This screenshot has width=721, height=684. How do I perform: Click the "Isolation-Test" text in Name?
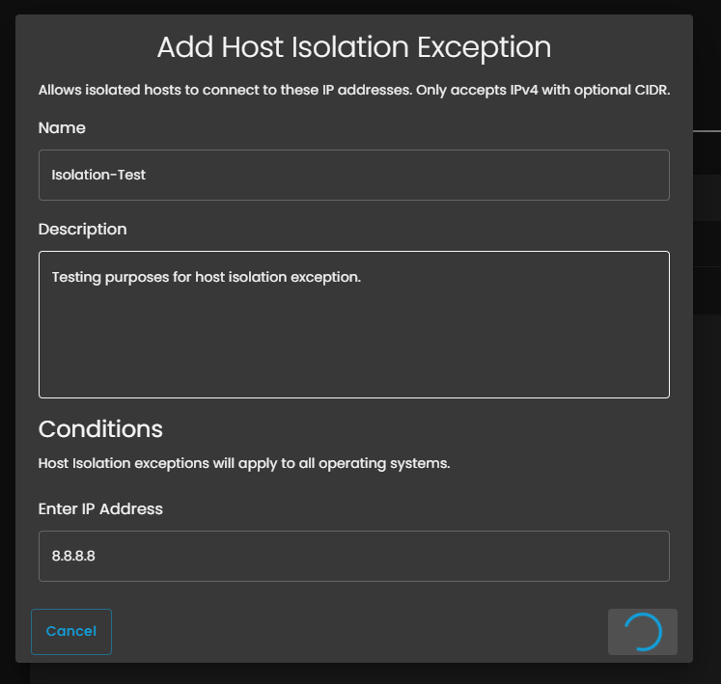[x=98, y=175]
